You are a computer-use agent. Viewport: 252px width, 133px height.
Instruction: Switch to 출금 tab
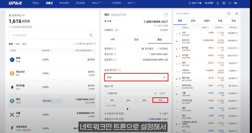160,40
